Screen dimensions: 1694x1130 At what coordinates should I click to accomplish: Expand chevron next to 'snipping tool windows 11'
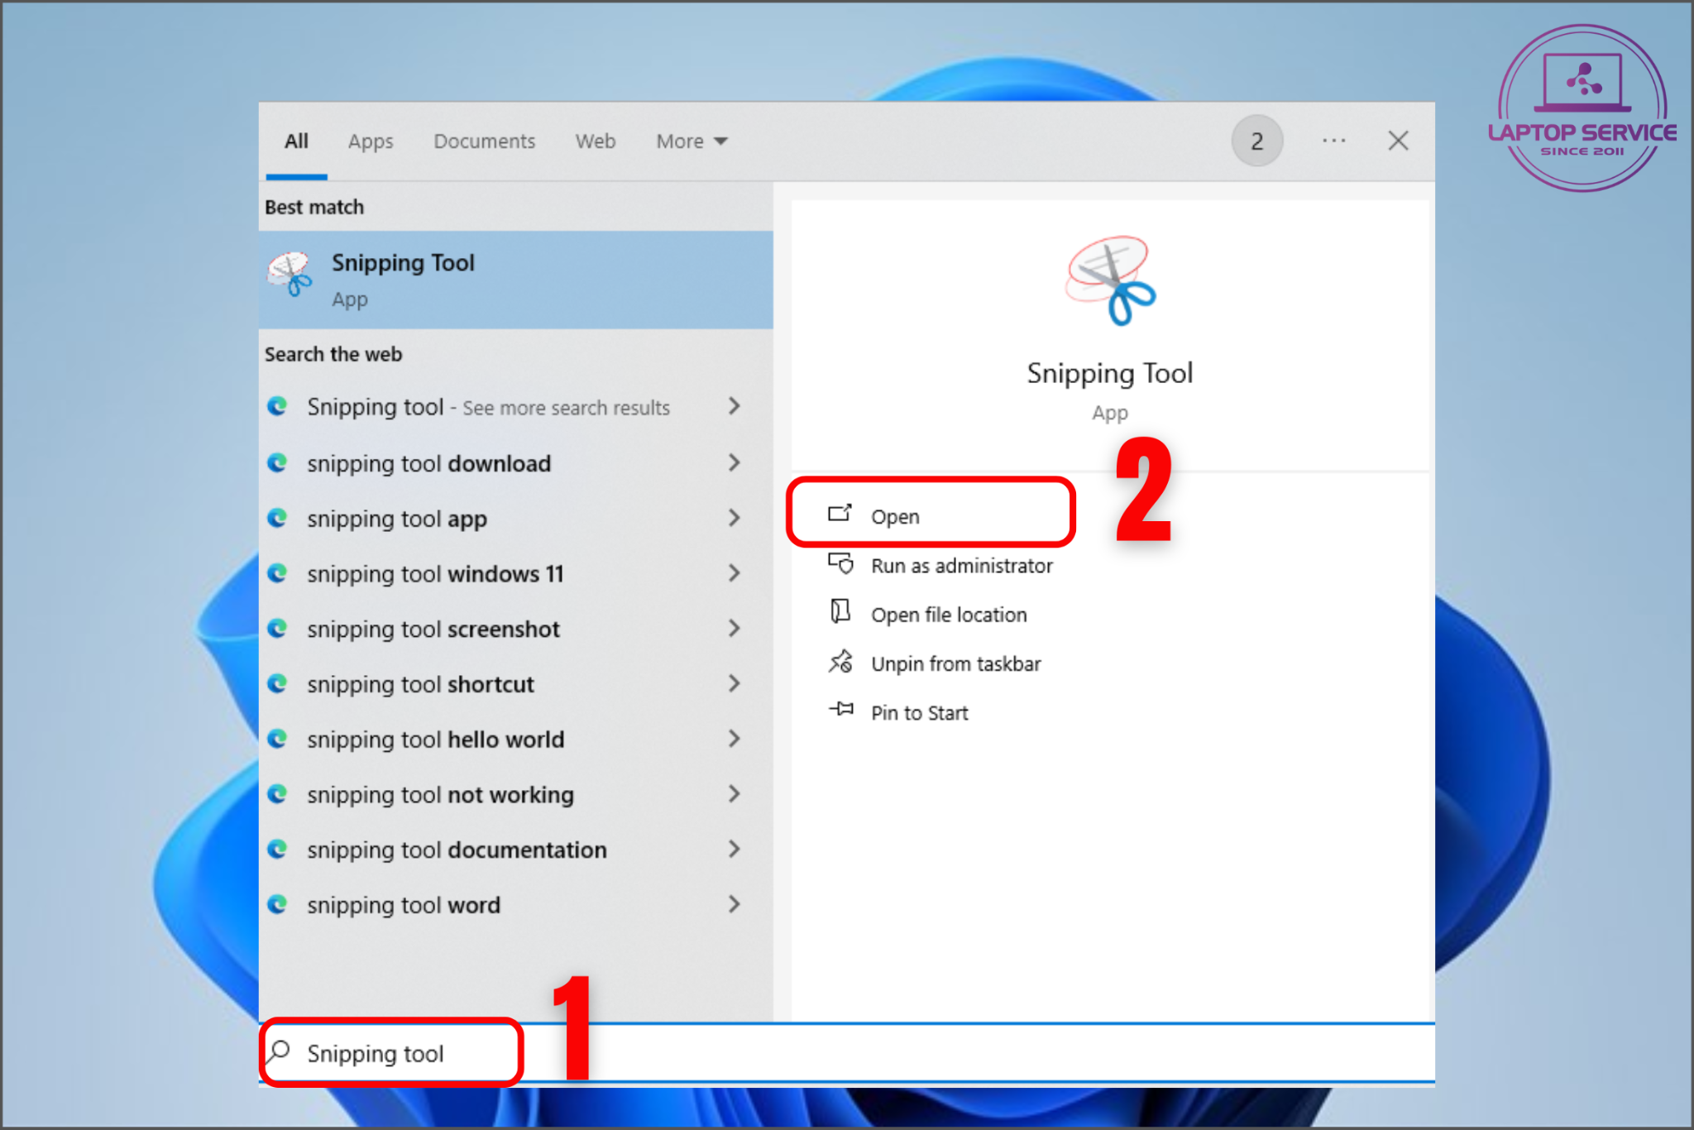734,572
